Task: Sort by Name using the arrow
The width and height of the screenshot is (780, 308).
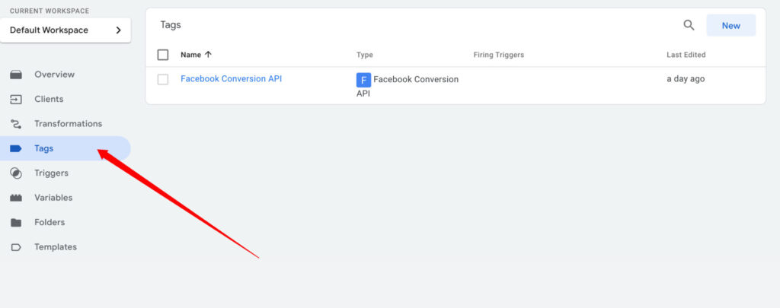Action: pyautogui.click(x=208, y=55)
